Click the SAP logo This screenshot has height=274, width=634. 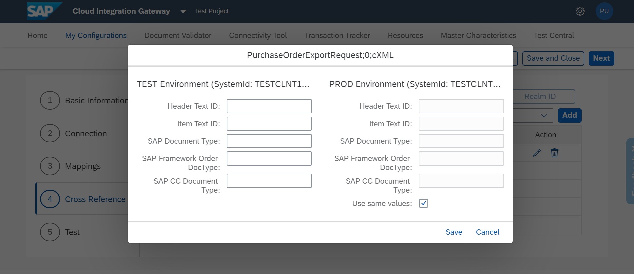pyautogui.click(x=44, y=11)
